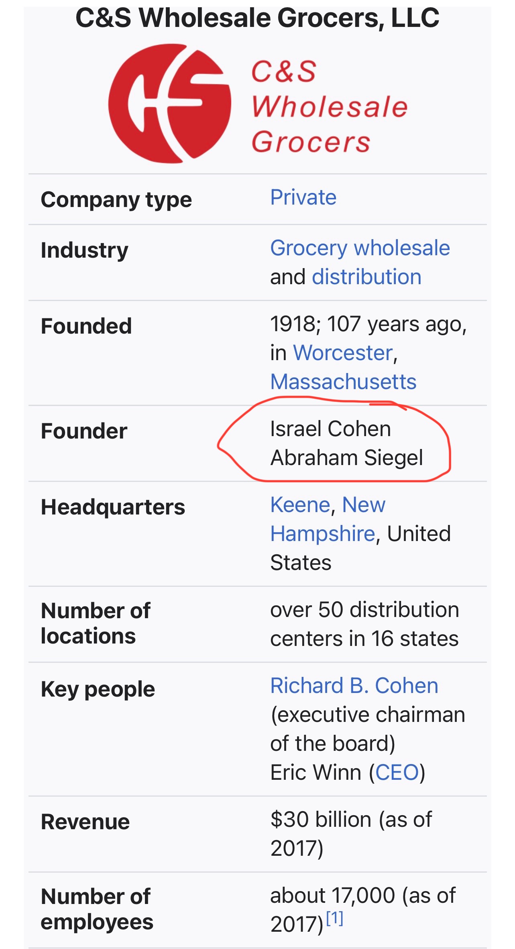Viewport: 515px width, 949px height.
Task: Follow the Grocery wholesale link
Action: click(x=360, y=248)
